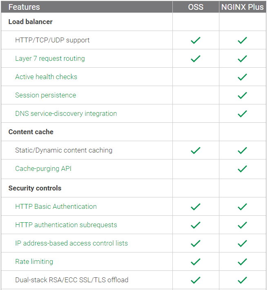Image resolution: width=268 pixels, height=290 pixels.
Task: Click NGINX Plus checkmark for Session persistence
Action: point(242,95)
